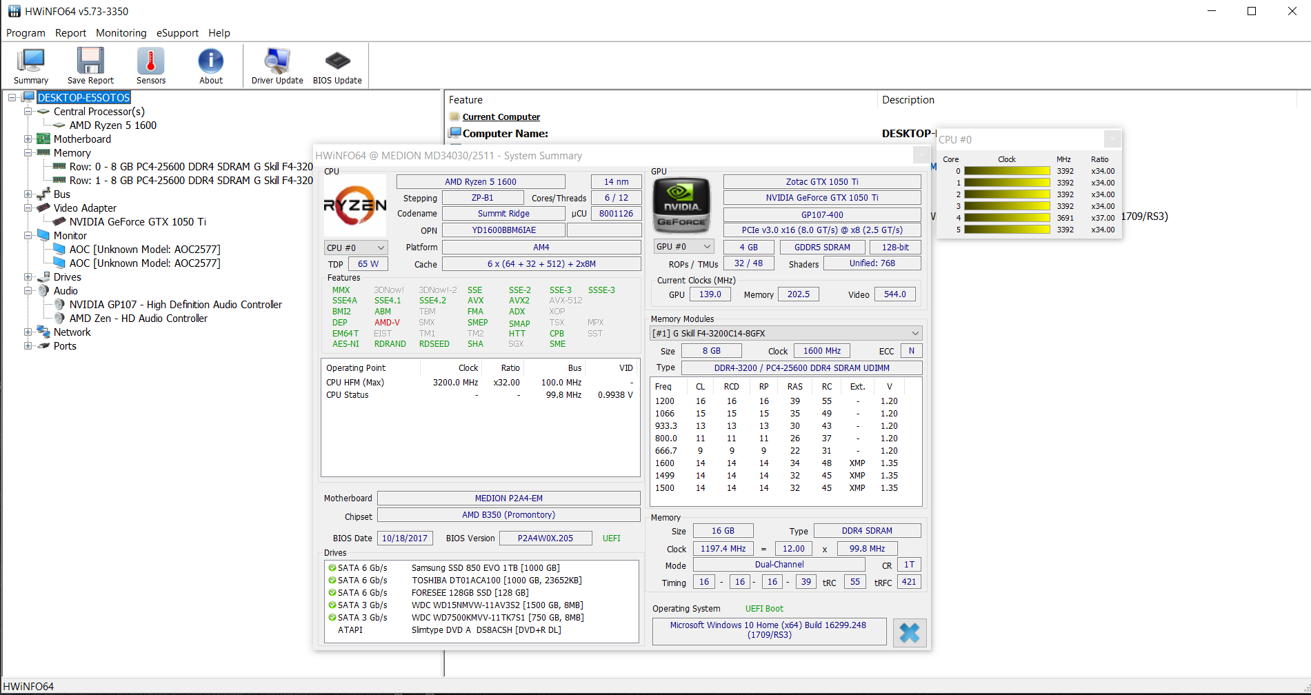Open the Report menu
Screen dimensions: 1311x695
[x=71, y=32]
